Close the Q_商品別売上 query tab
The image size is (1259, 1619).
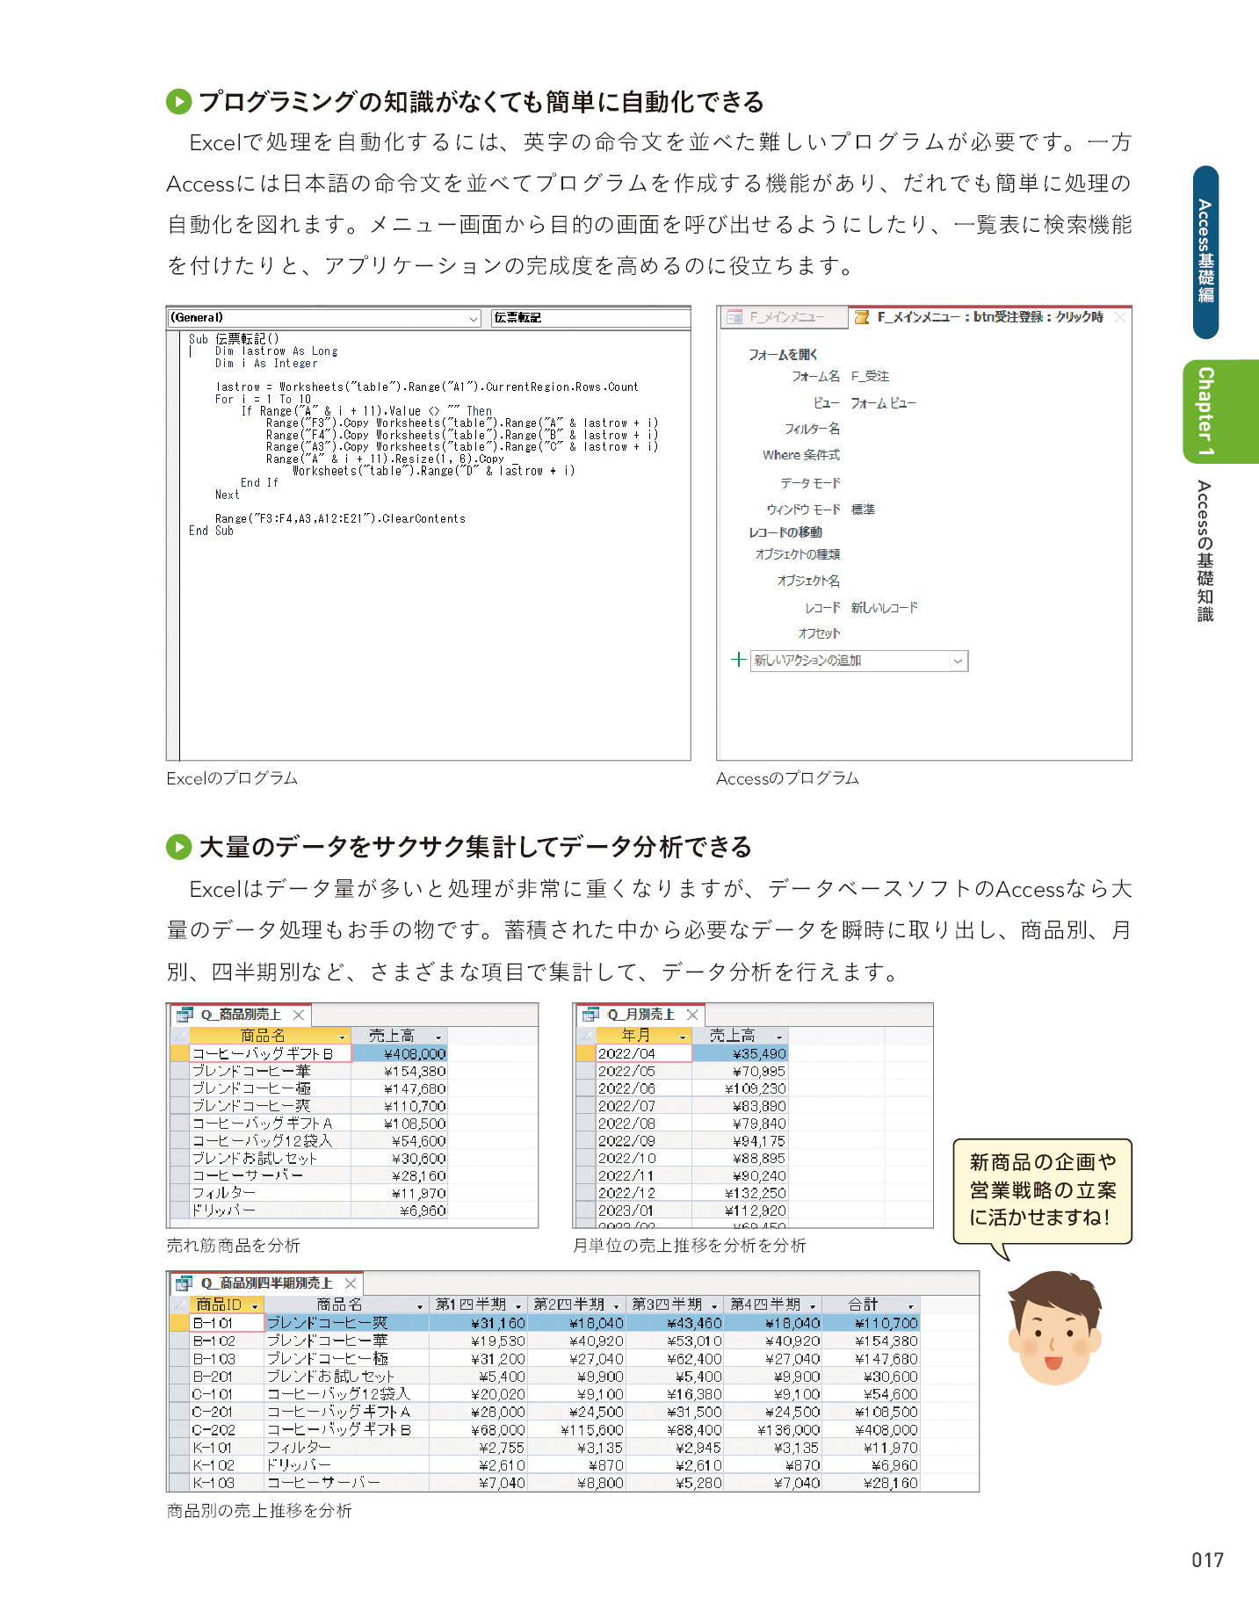(299, 1015)
